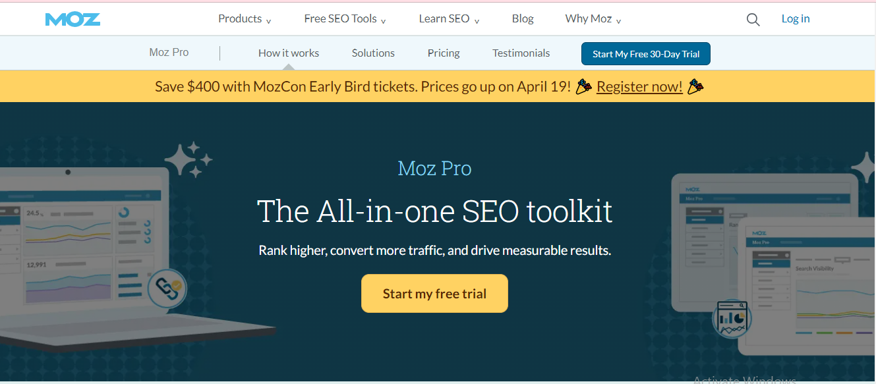Expand the Learn SEO menu
876x384 pixels.
(x=444, y=18)
